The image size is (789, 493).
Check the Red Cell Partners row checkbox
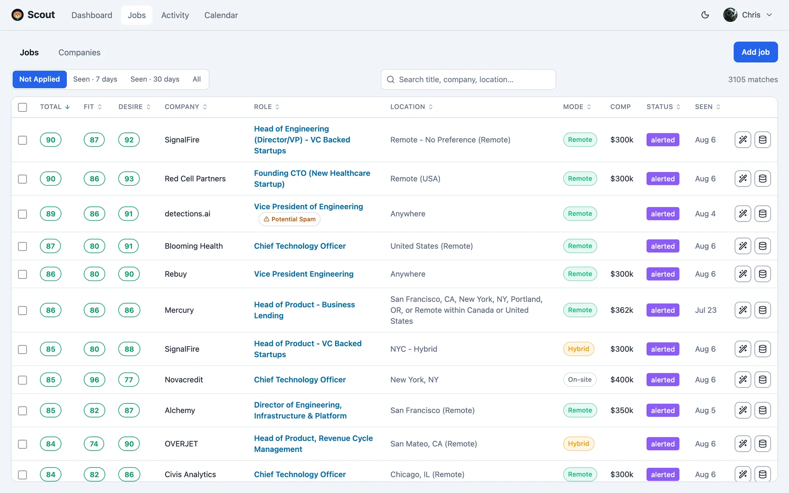coord(23,179)
